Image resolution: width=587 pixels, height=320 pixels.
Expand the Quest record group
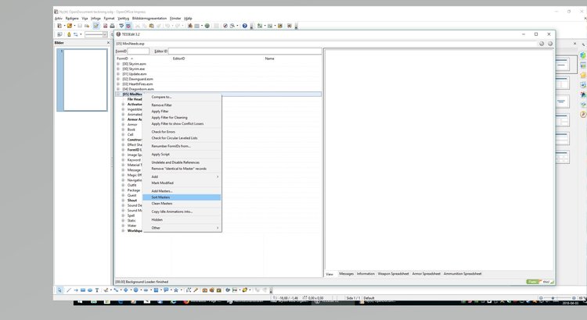(123, 195)
